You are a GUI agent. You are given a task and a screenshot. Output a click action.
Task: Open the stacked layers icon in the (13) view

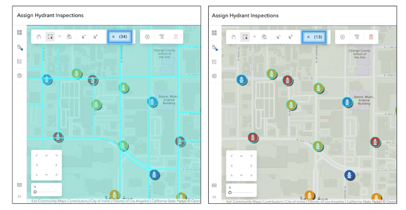[356, 37]
